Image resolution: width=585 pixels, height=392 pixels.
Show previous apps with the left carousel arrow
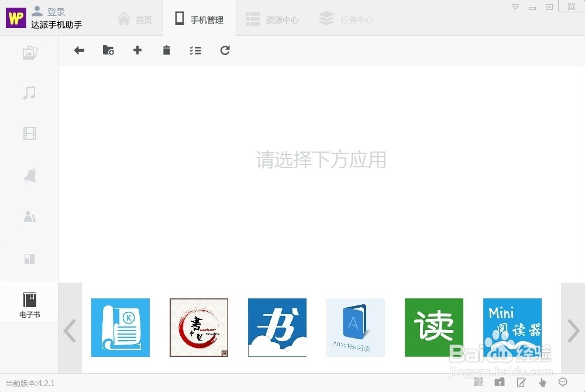coord(70,329)
